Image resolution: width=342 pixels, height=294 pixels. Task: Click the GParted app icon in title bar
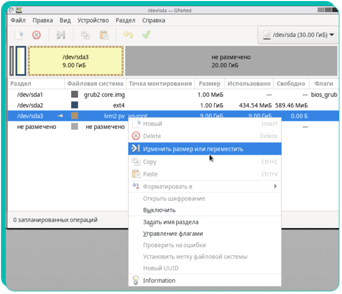click(x=19, y=10)
